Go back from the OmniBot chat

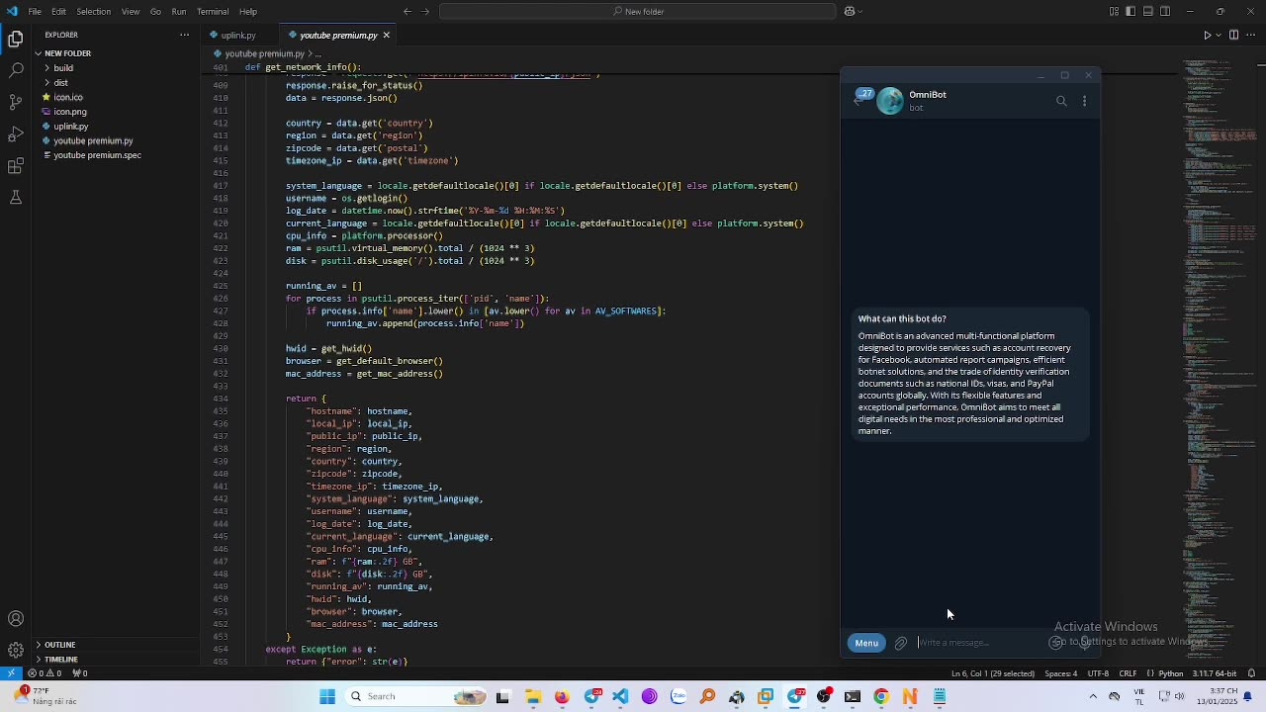pos(859,101)
